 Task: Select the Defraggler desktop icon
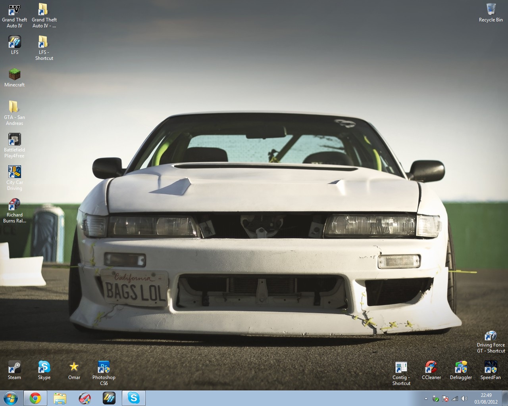461,370
